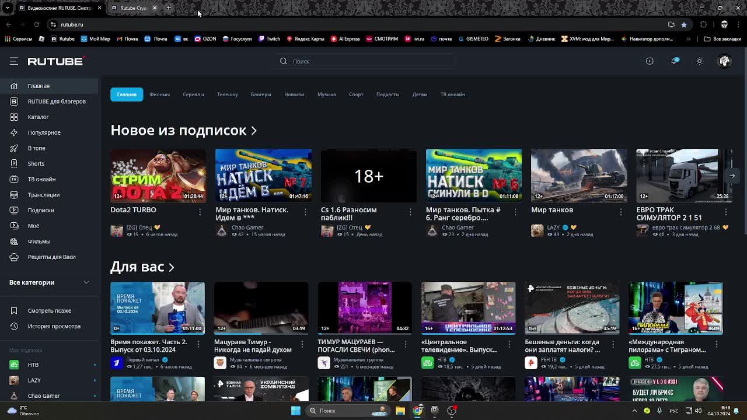The image size is (747, 420).
Task: Select the Музыка category tab
Action: coord(326,94)
